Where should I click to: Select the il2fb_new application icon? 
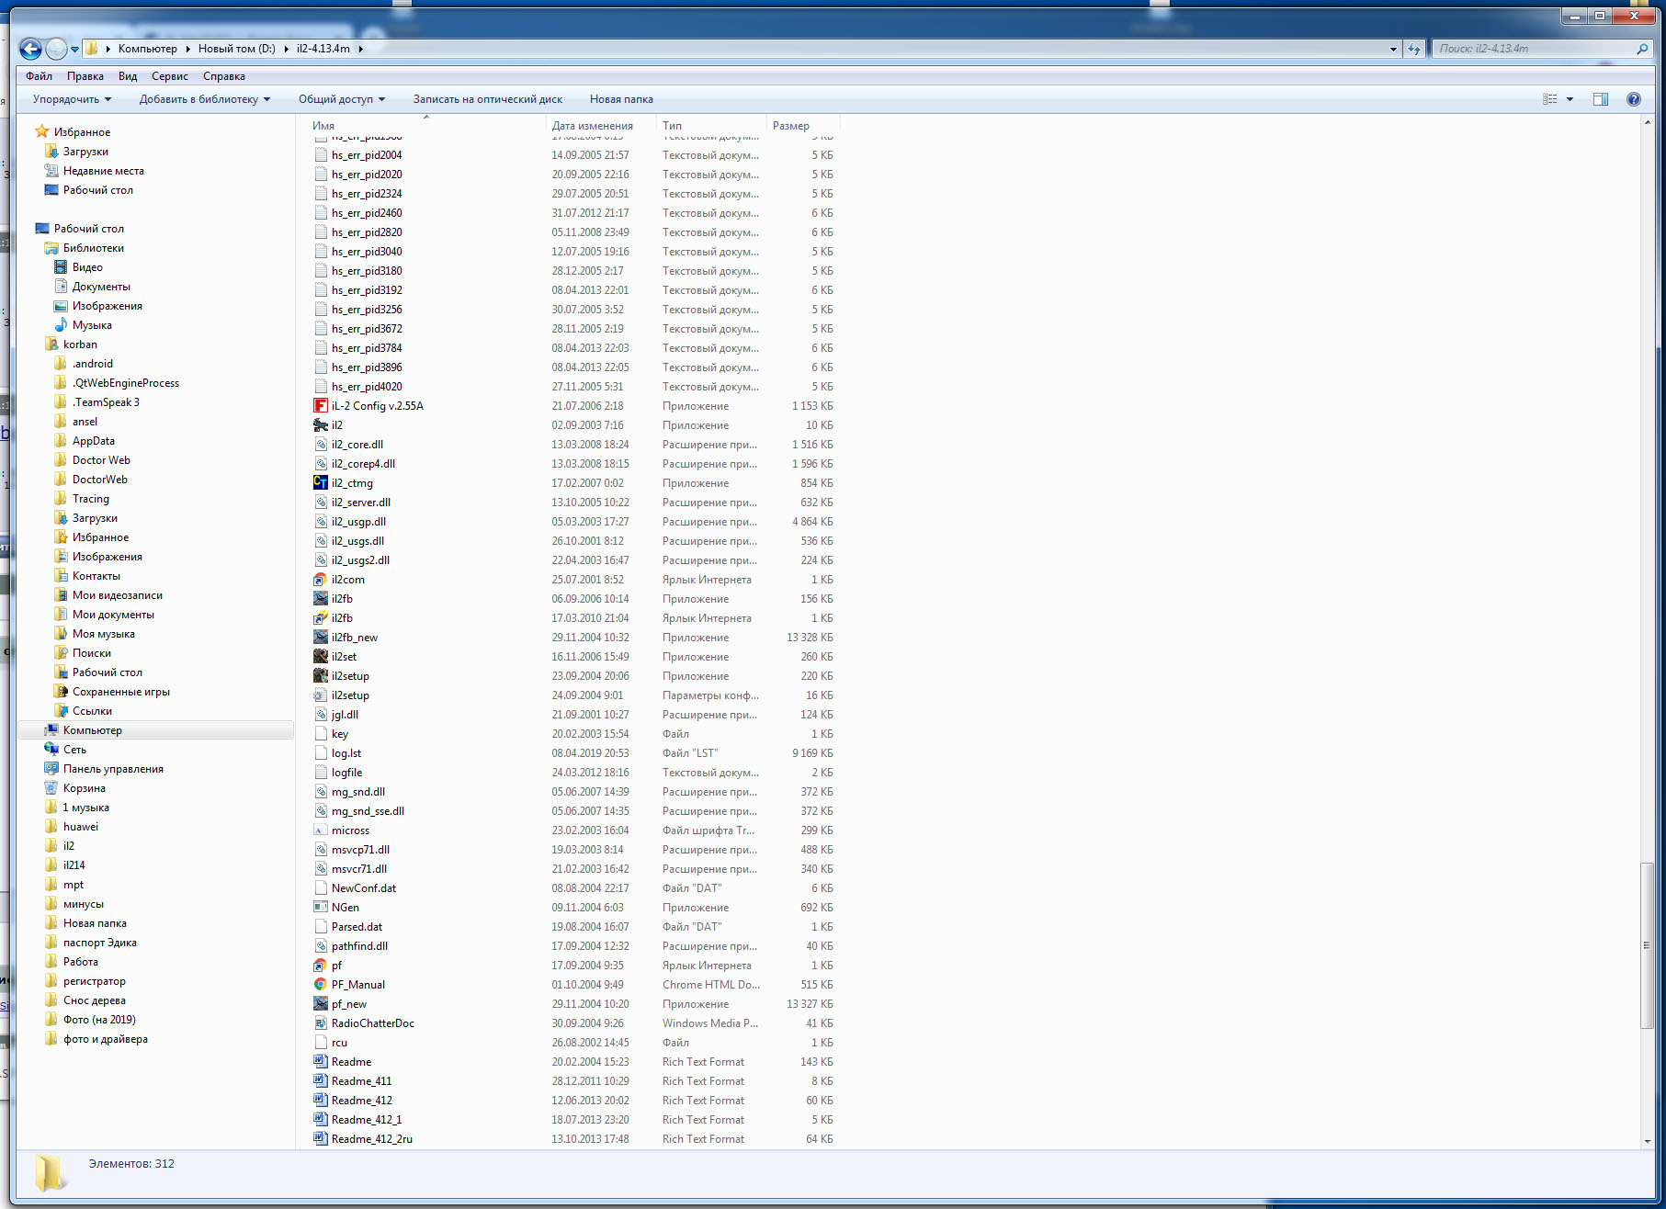[x=321, y=638]
